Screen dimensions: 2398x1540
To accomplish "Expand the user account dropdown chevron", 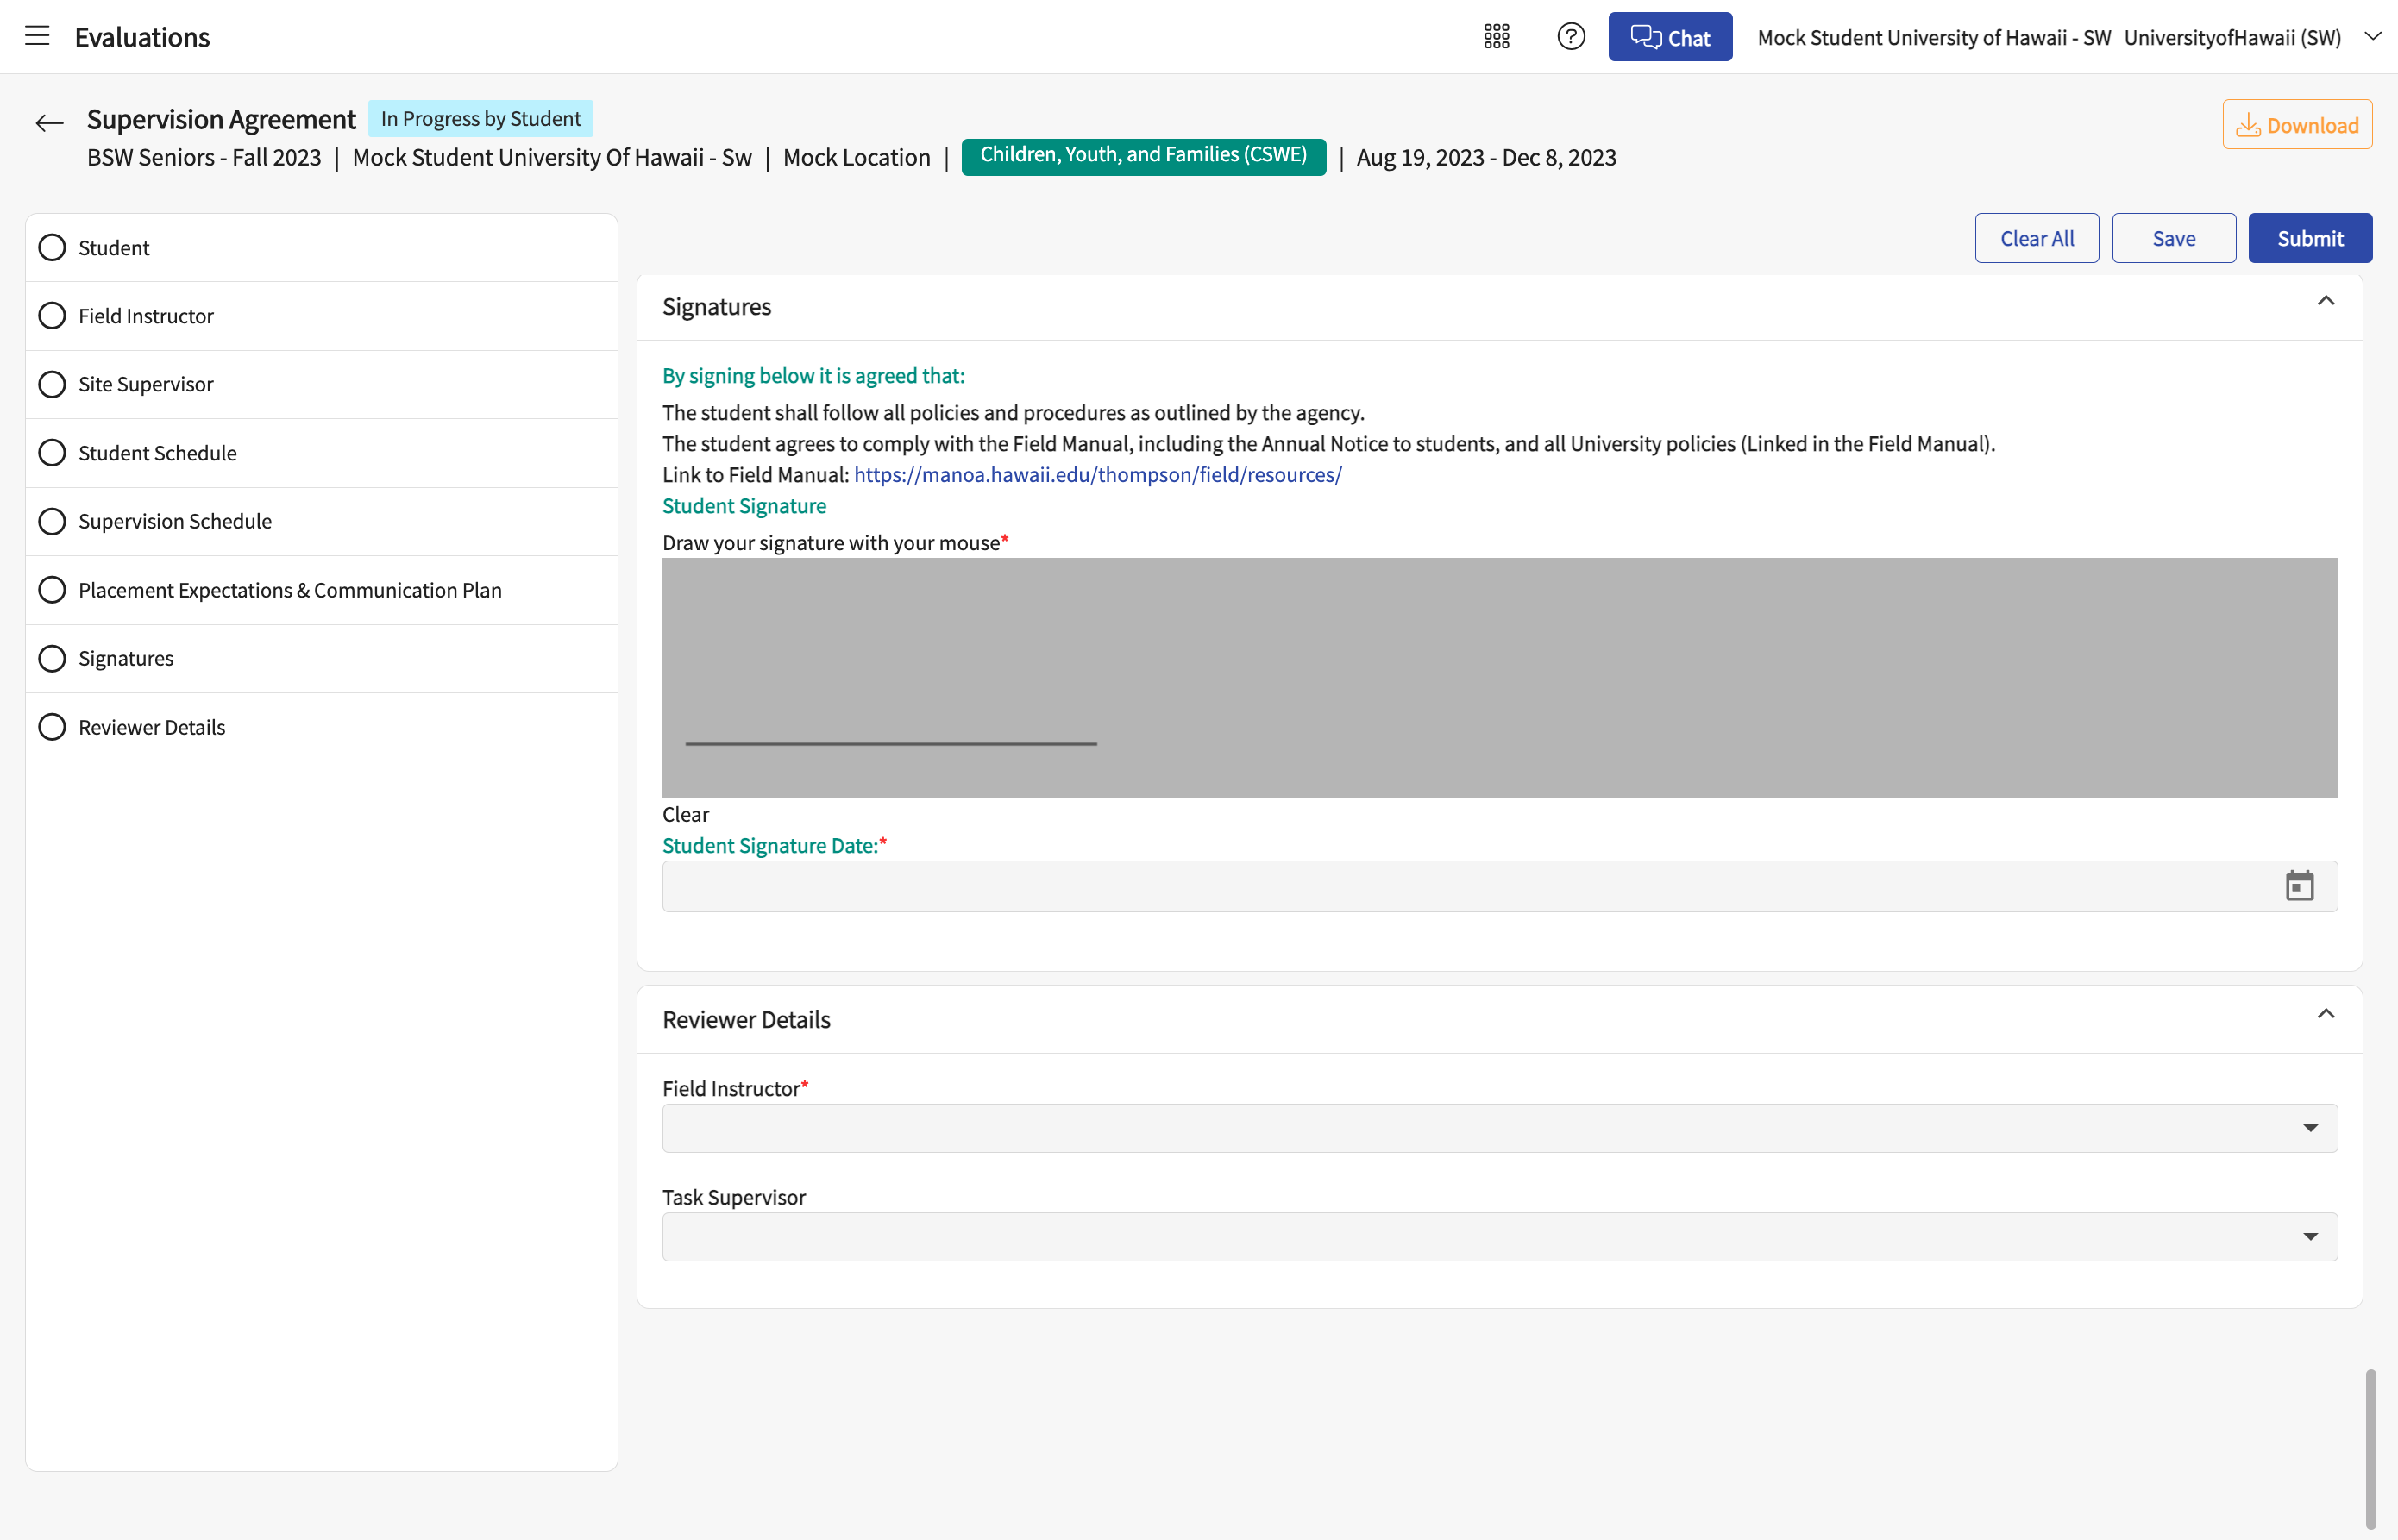I will 2372,37.
